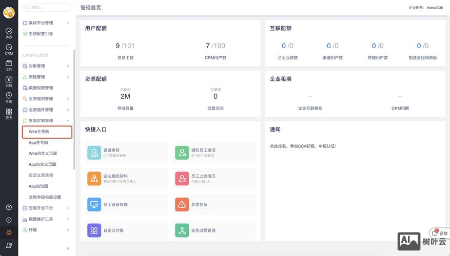Click the orange settings gear icon

[x=9, y=233]
